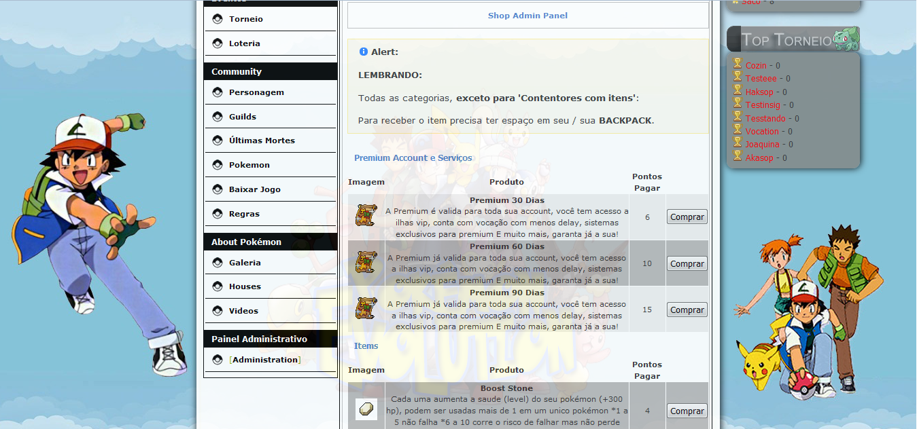The height and width of the screenshot is (429, 917).
Task: Go to the Personagem page
Action: click(256, 92)
